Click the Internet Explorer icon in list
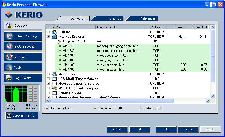The image size is (225, 137). (55, 37)
